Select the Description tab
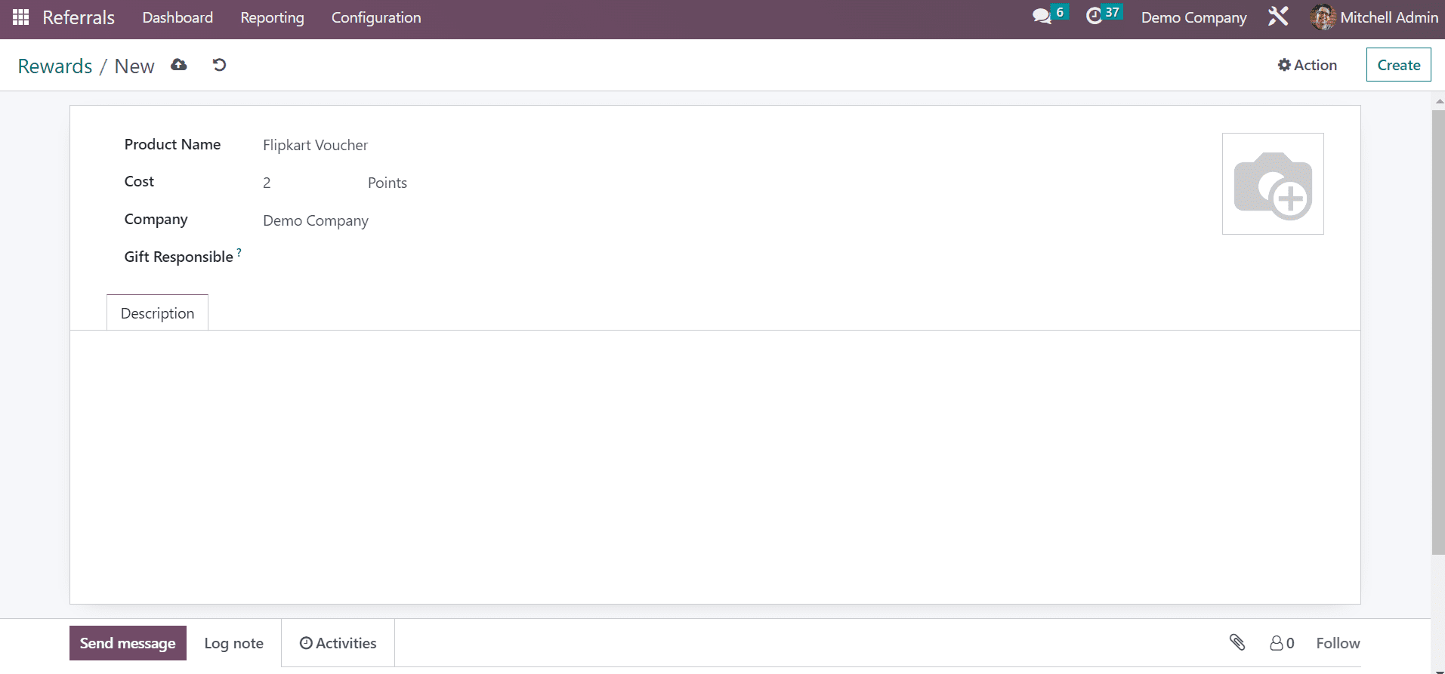 click(157, 313)
